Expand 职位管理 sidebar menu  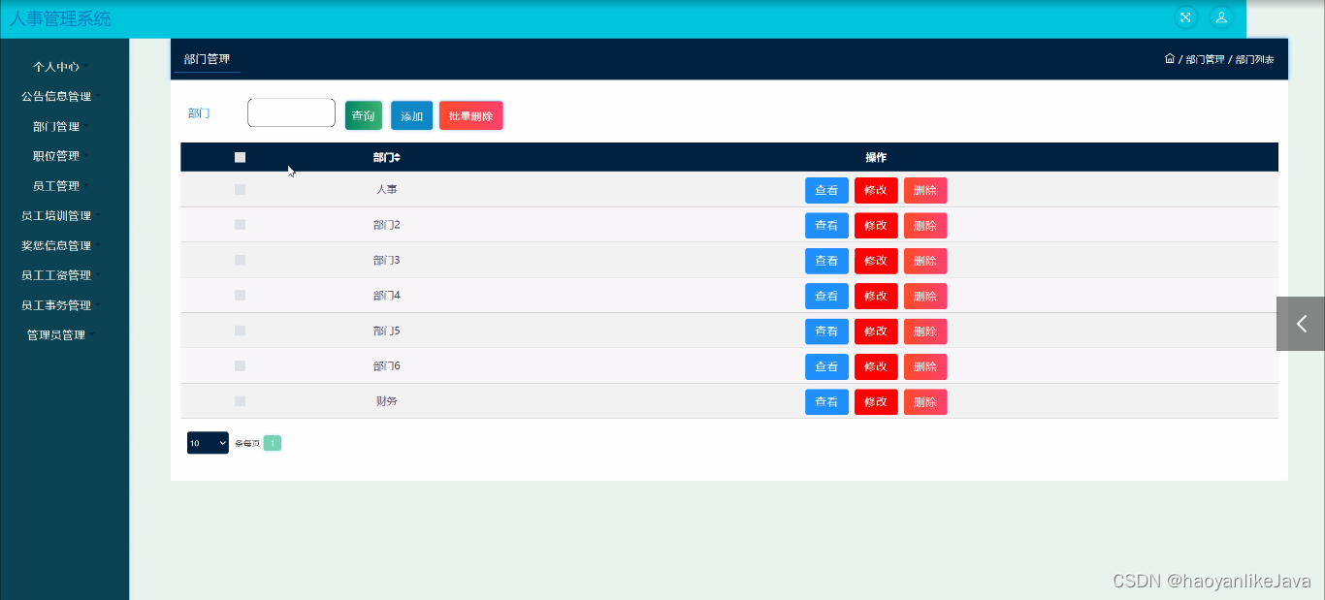pyautogui.click(x=61, y=156)
